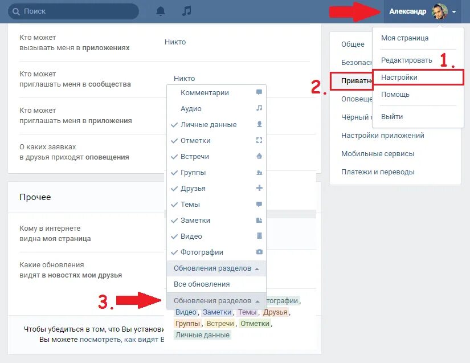Click the Группы tag in selected updates
Screen dimensions: 470x363
coord(187,324)
